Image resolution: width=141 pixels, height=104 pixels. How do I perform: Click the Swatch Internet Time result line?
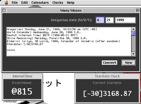click(x=42, y=35)
